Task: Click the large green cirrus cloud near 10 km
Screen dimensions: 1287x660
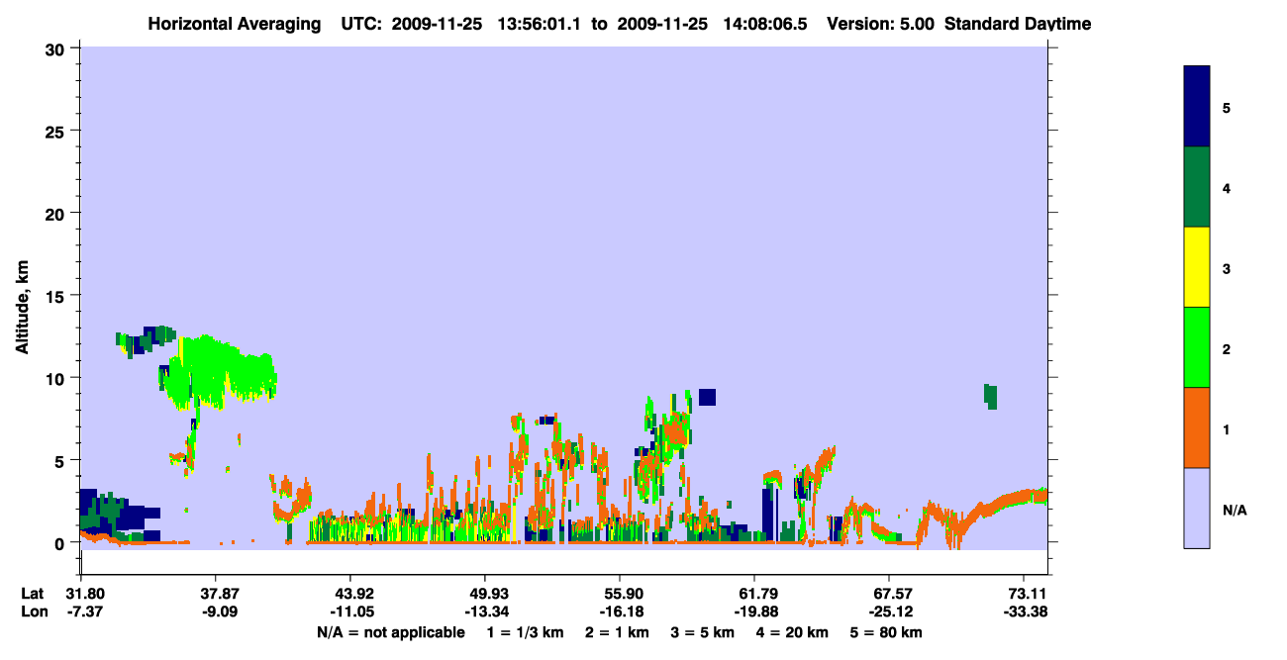Action: pos(220,371)
